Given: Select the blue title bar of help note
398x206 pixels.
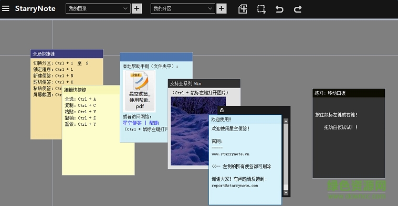Looking at the screenshot, I should tap(156, 57).
